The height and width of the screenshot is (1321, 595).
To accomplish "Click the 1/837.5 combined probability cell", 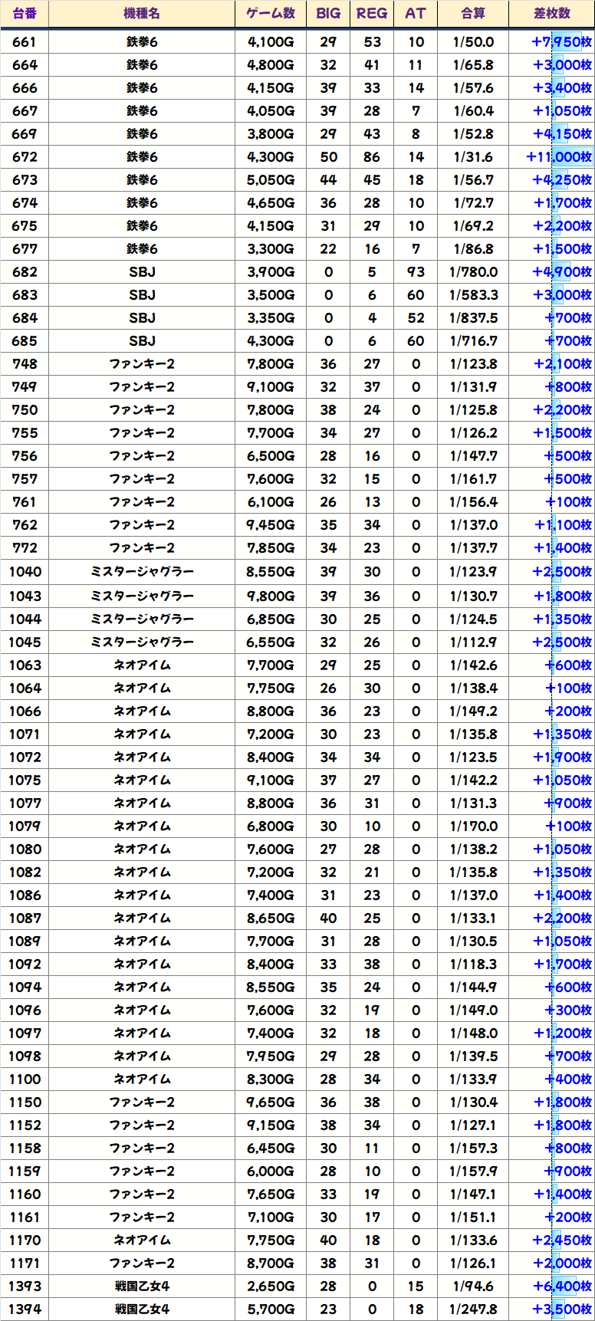I will (x=473, y=318).
